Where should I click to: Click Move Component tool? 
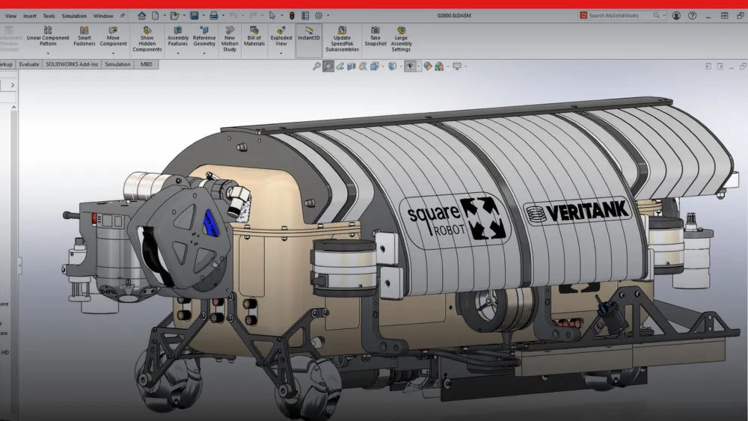click(x=113, y=37)
